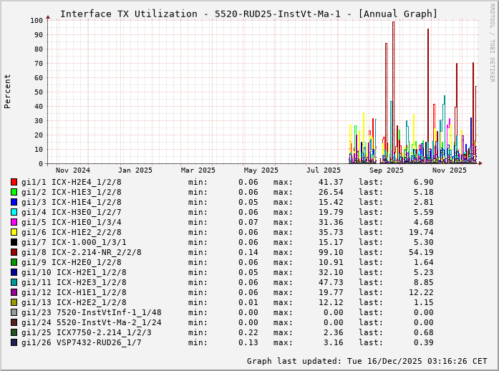
Task: Click the May 2025 x-axis label
Action: click(x=261, y=170)
